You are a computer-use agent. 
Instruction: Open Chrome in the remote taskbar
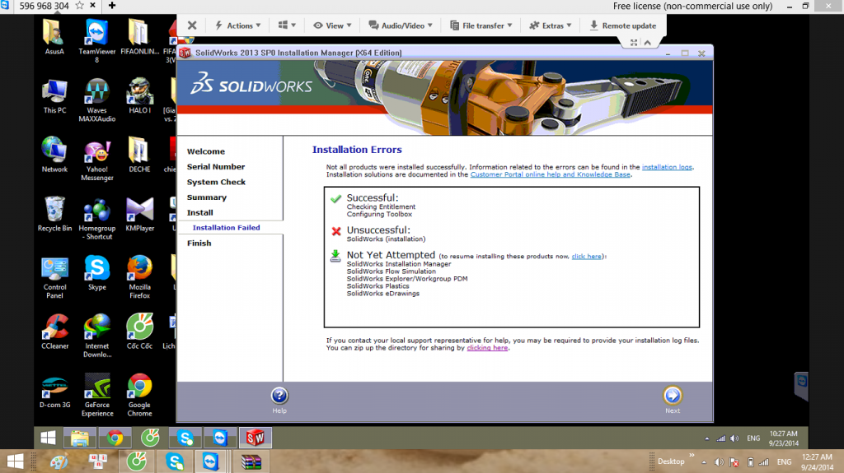pos(115,438)
